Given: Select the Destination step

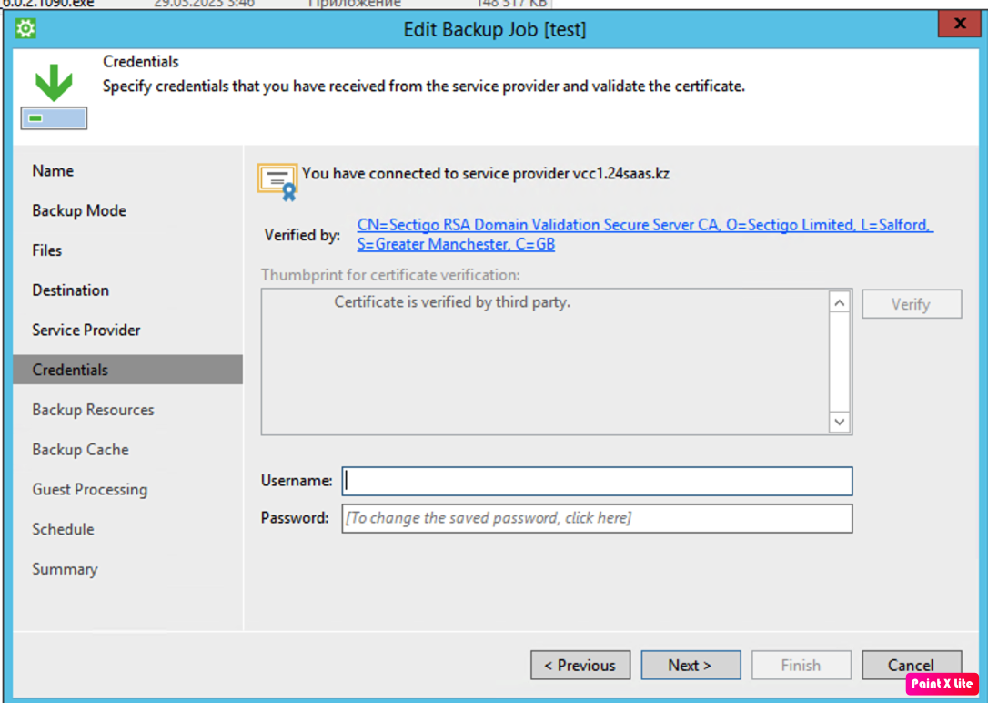Looking at the screenshot, I should [71, 290].
